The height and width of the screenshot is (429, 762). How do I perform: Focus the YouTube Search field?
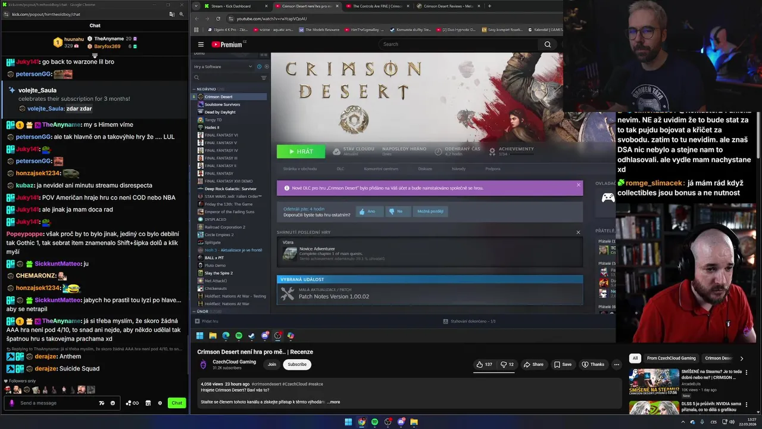(458, 44)
